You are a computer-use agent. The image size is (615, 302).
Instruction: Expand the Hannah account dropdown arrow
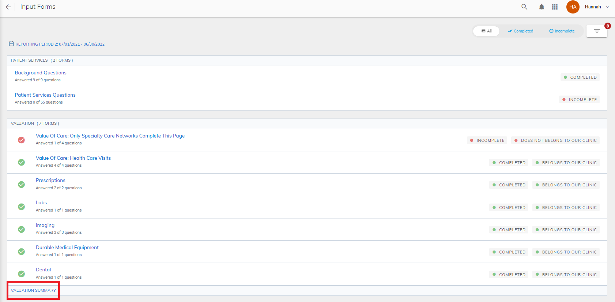[607, 7]
